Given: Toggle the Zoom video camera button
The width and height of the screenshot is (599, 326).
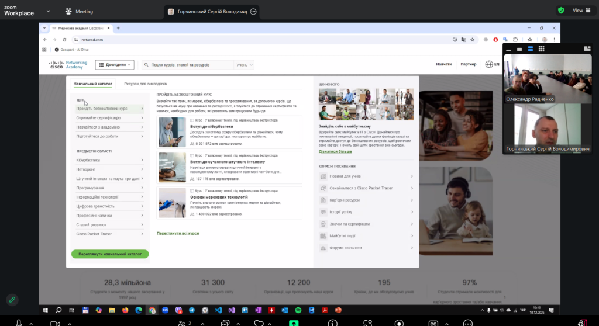Looking at the screenshot, I should (x=55, y=323).
